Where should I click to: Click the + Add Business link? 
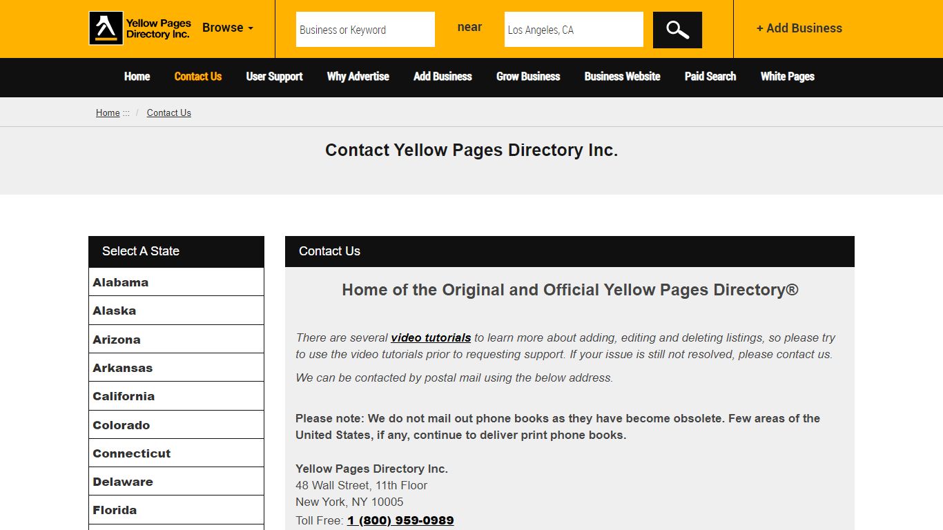click(799, 28)
